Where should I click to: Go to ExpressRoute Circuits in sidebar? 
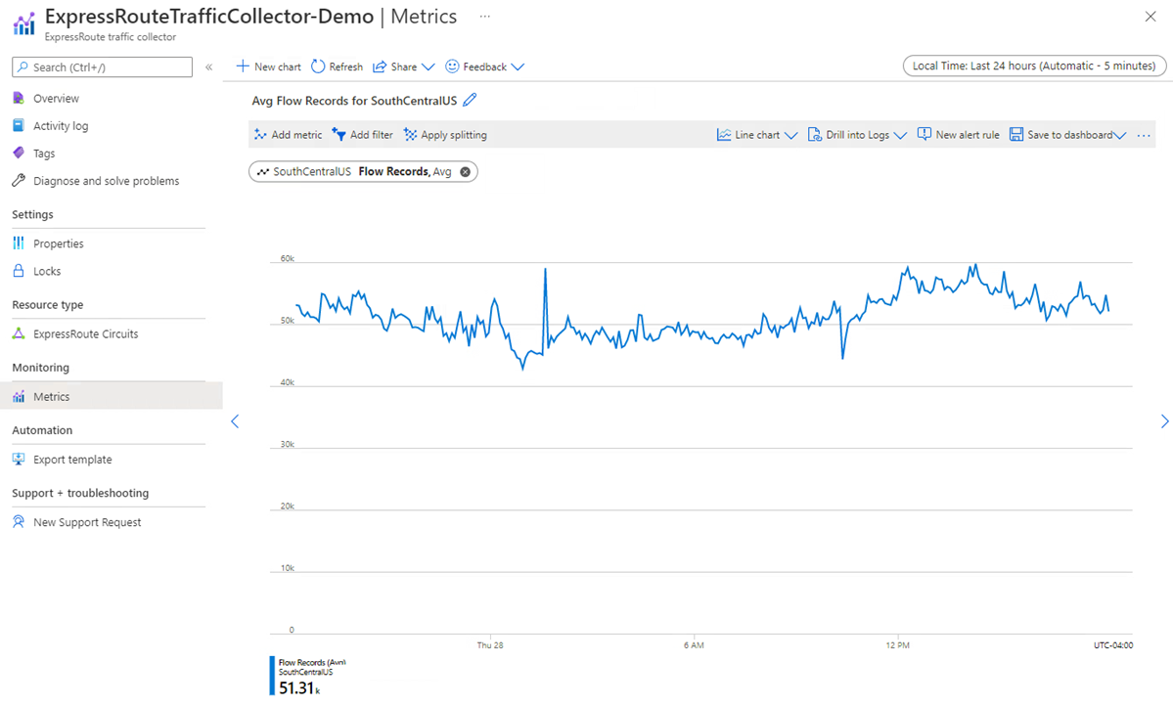coord(85,334)
